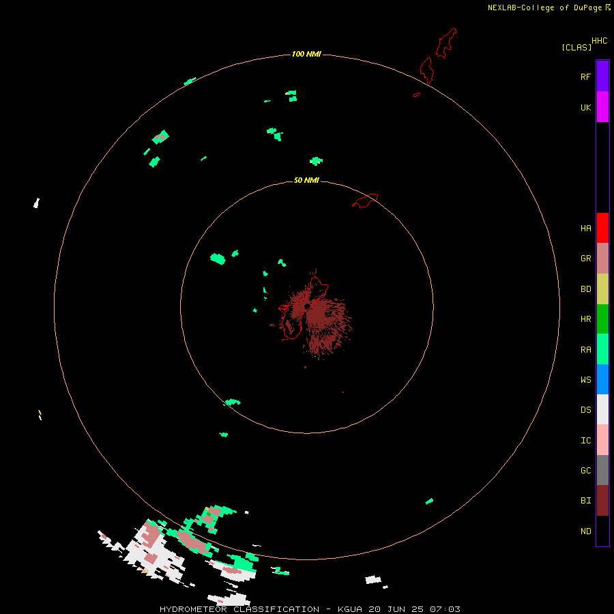Click the WS blue legend swatch

(x=602, y=379)
